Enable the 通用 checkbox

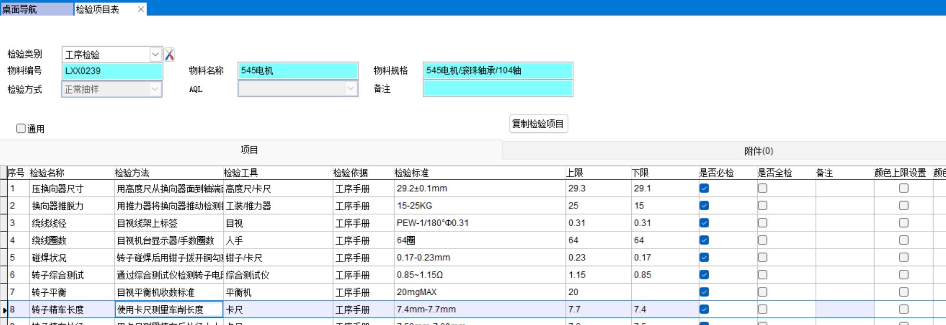(21, 128)
